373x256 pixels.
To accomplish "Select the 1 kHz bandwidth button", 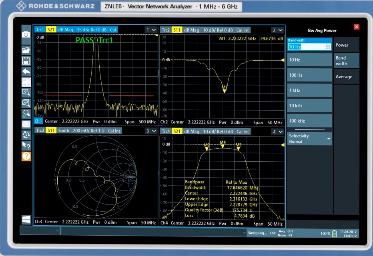I will click(309, 90).
